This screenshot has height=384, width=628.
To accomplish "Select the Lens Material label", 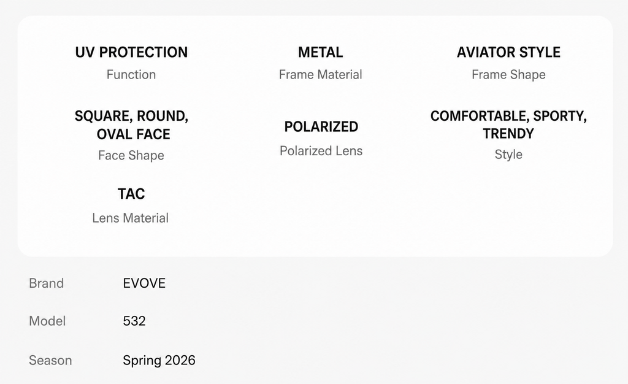I will point(130,218).
